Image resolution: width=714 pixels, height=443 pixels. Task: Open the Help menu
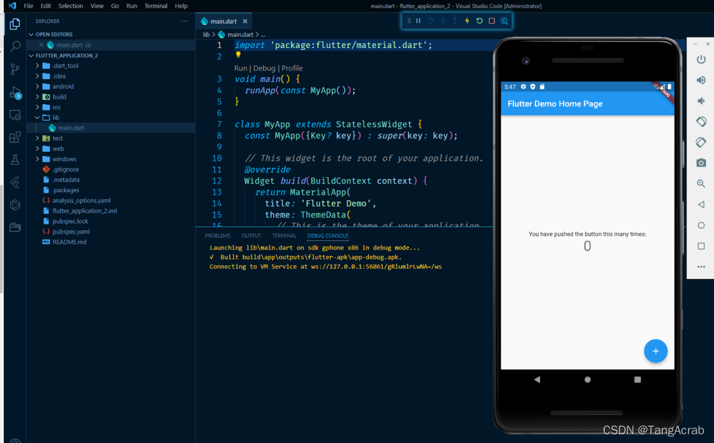click(x=181, y=6)
